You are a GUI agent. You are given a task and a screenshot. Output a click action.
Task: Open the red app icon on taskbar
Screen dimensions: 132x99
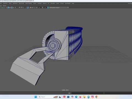pos(64,97)
